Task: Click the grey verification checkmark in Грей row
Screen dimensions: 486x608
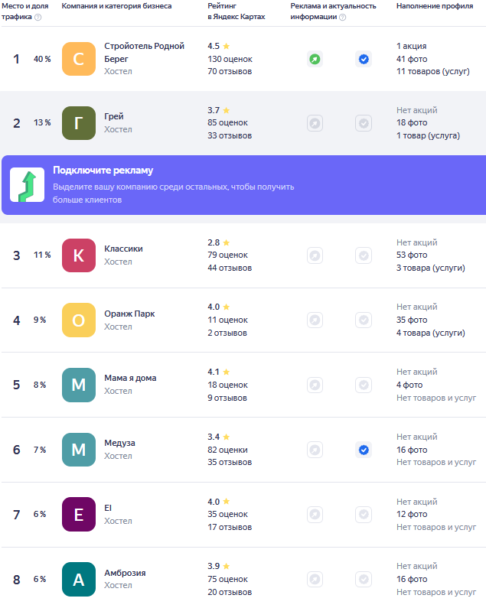Action: 364,123
